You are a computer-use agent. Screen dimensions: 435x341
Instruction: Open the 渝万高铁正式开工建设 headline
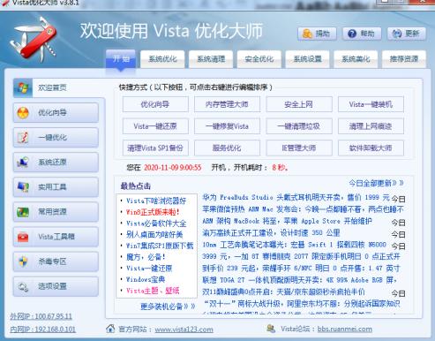coord(271,233)
